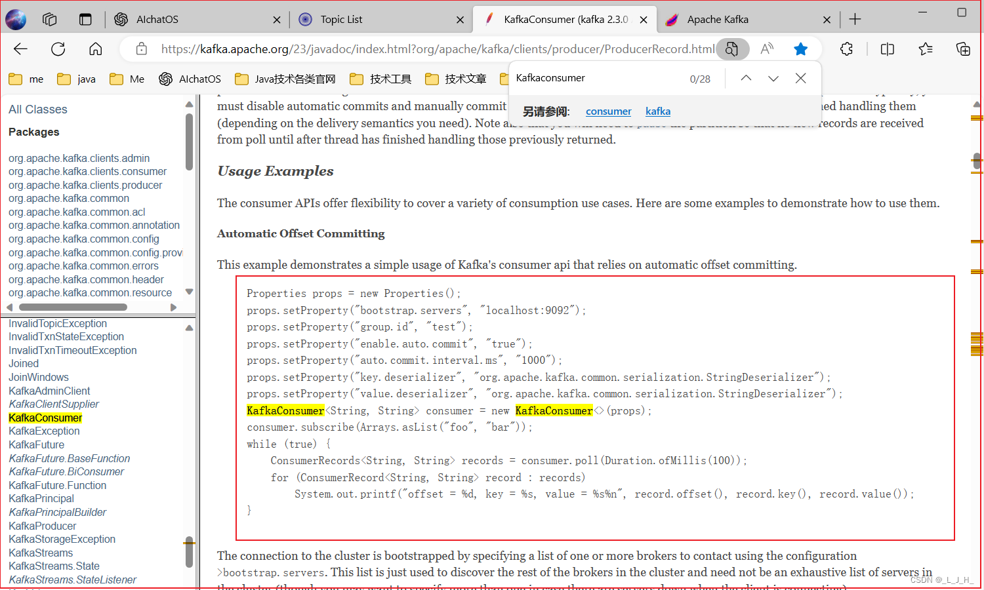Screen dimensions: 984x590
Task: Open the highlighted KafkaConsumer class link
Action: 45,418
